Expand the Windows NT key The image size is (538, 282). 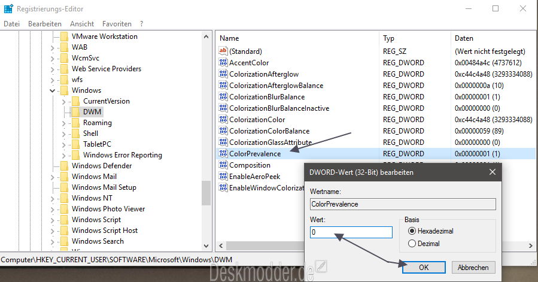pyautogui.click(x=52, y=199)
